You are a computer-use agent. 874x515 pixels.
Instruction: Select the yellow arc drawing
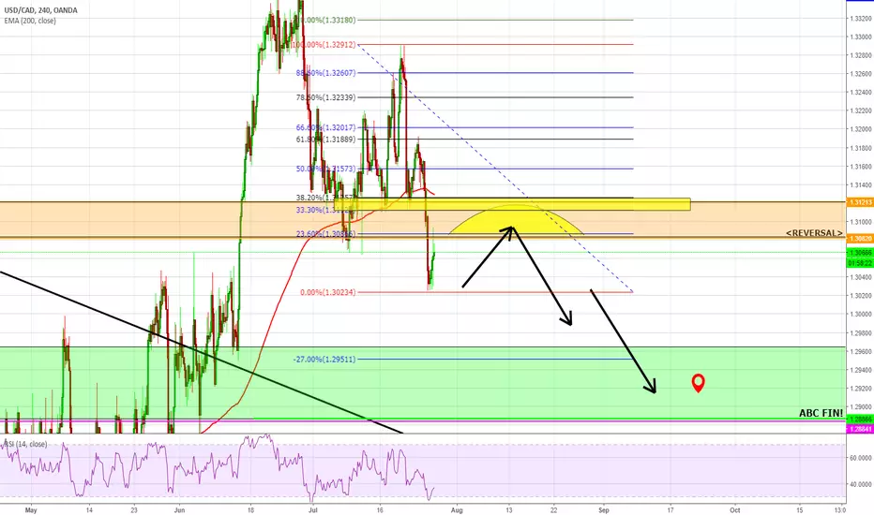[516, 219]
